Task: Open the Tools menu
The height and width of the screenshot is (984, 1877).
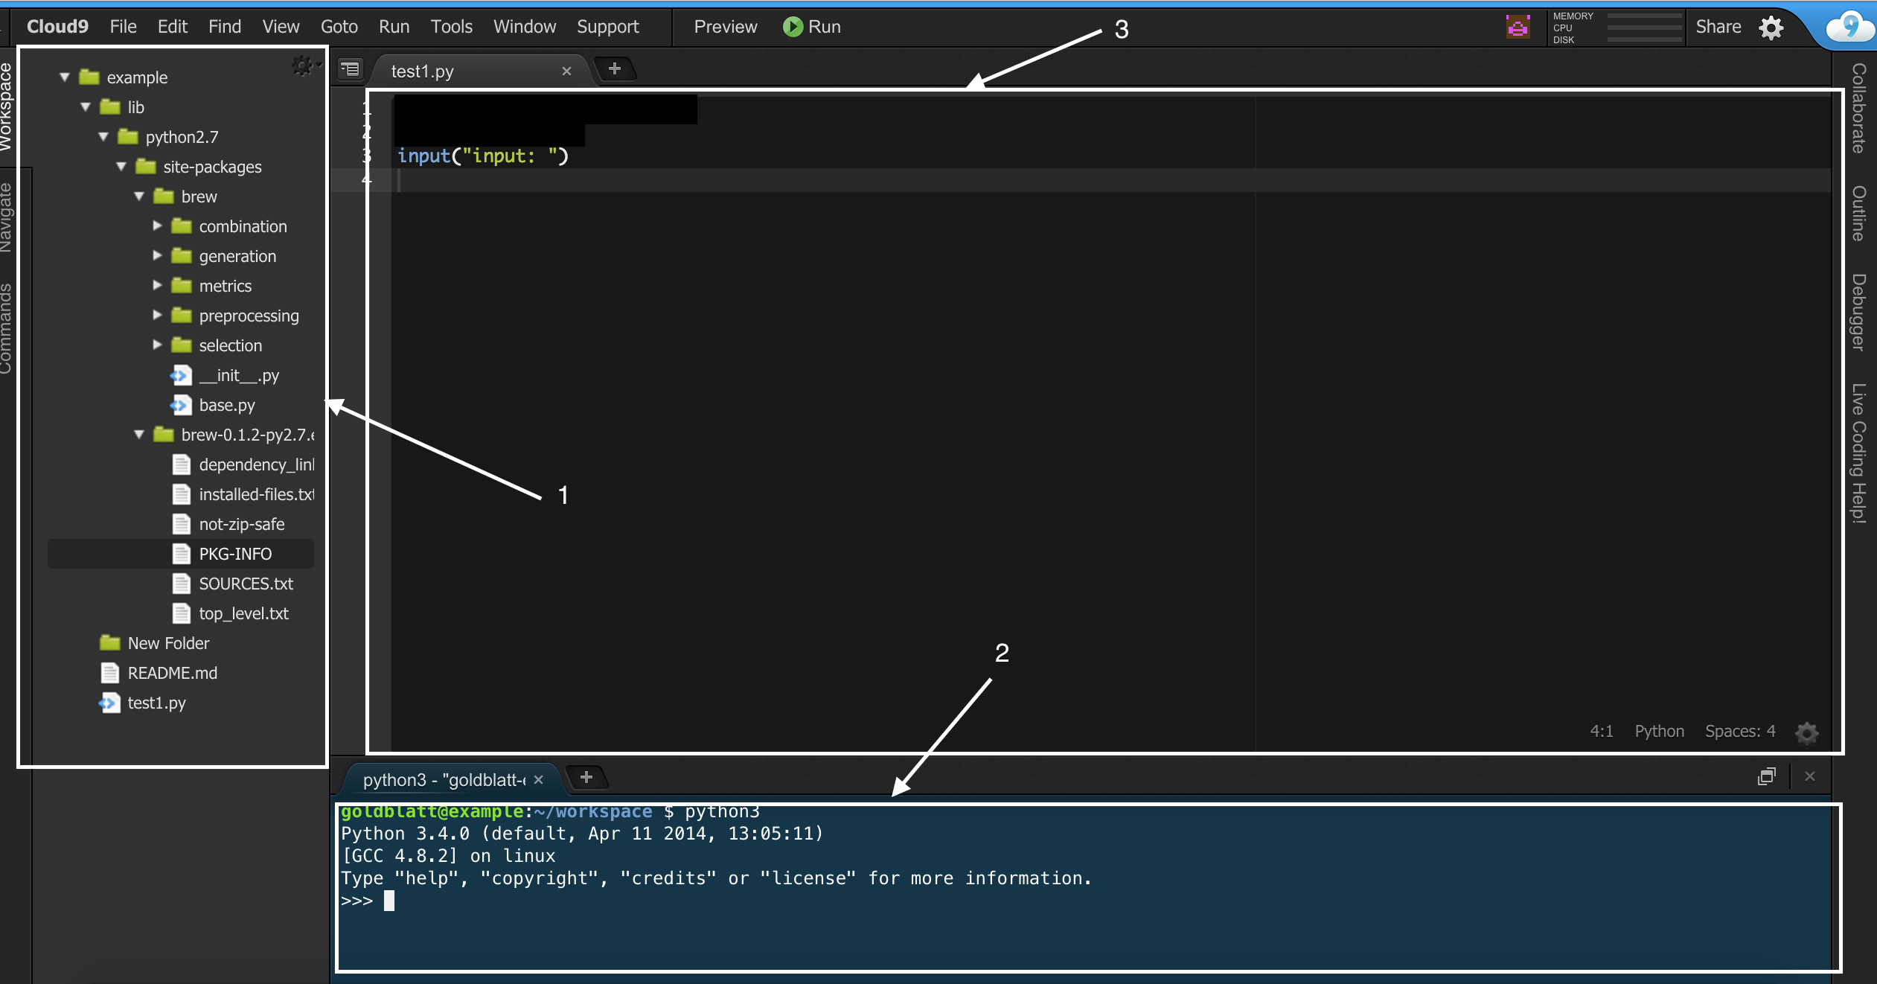Action: click(x=451, y=27)
